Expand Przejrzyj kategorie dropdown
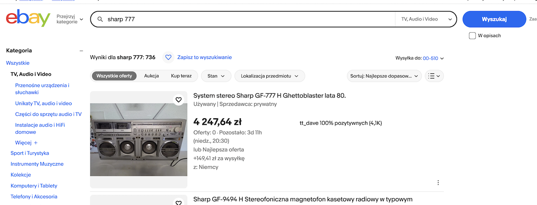This screenshot has height=205, width=537. pos(70,19)
